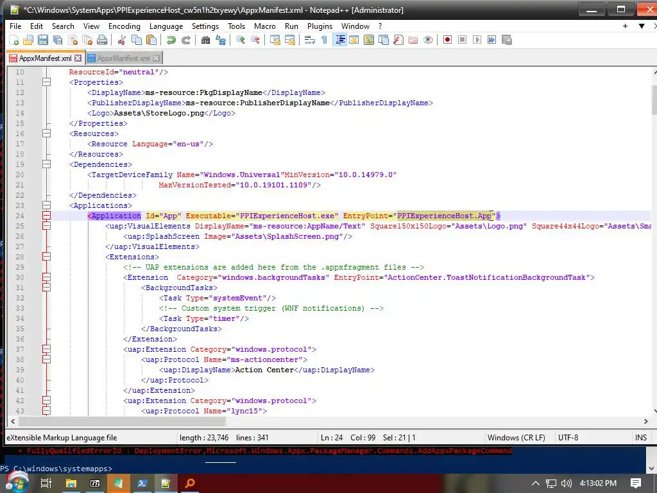
Task: Toggle the indent guide button
Action: coord(340,40)
